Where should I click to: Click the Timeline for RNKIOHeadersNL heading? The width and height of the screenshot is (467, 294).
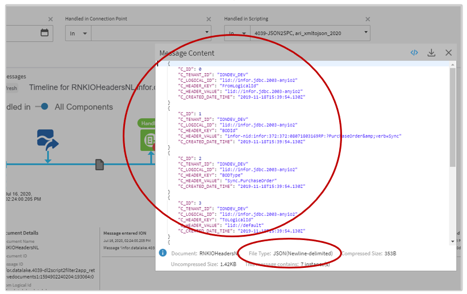pos(93,87)
